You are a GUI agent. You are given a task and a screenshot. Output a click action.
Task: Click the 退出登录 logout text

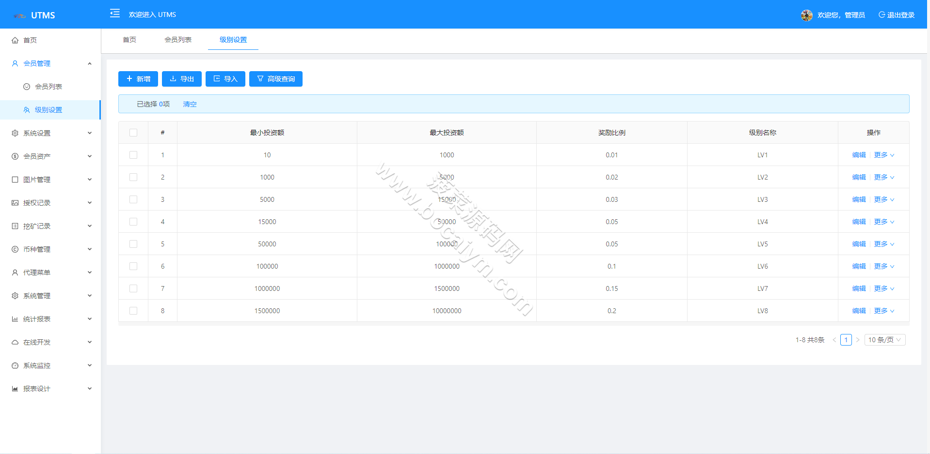tap(901, 15)
